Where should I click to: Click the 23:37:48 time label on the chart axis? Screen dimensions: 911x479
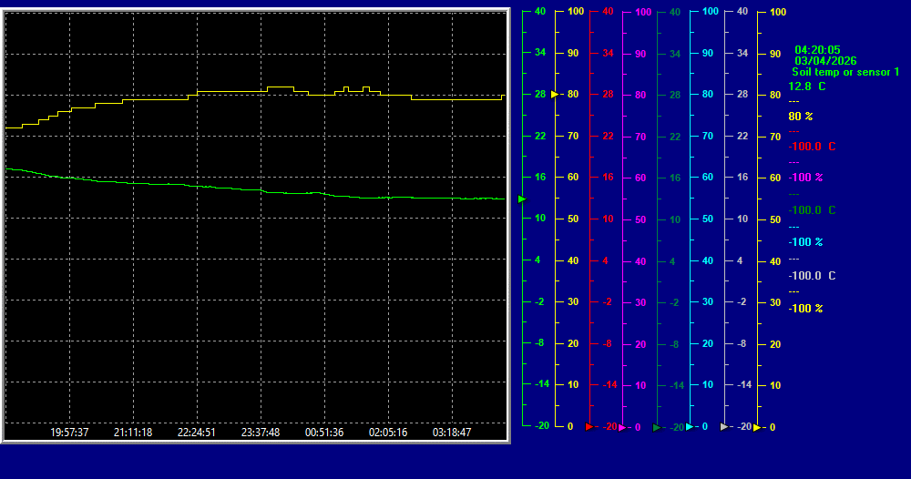pyautogui.click(x=261, y=433)
